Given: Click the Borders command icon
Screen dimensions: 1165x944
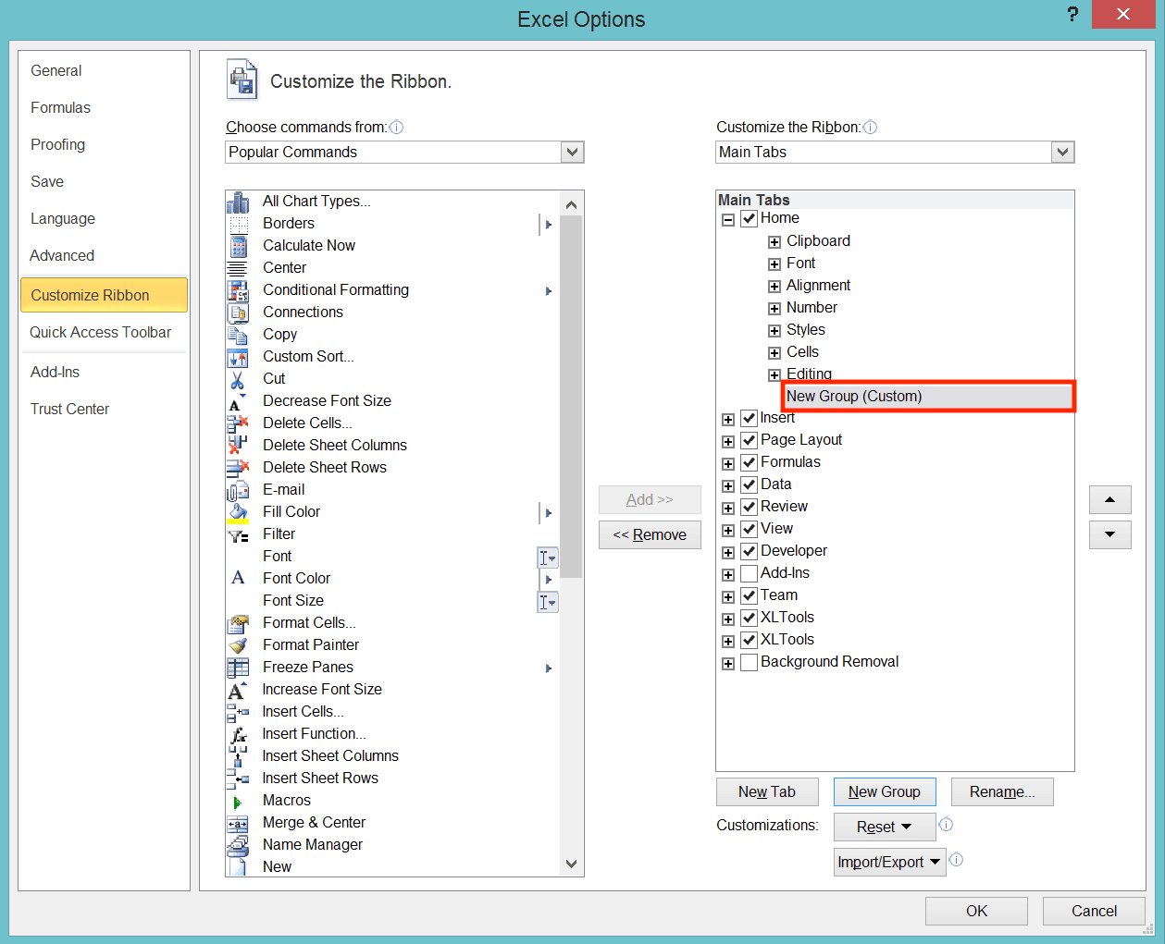Looking at the screenshot, I should click(x=238, y=224).
